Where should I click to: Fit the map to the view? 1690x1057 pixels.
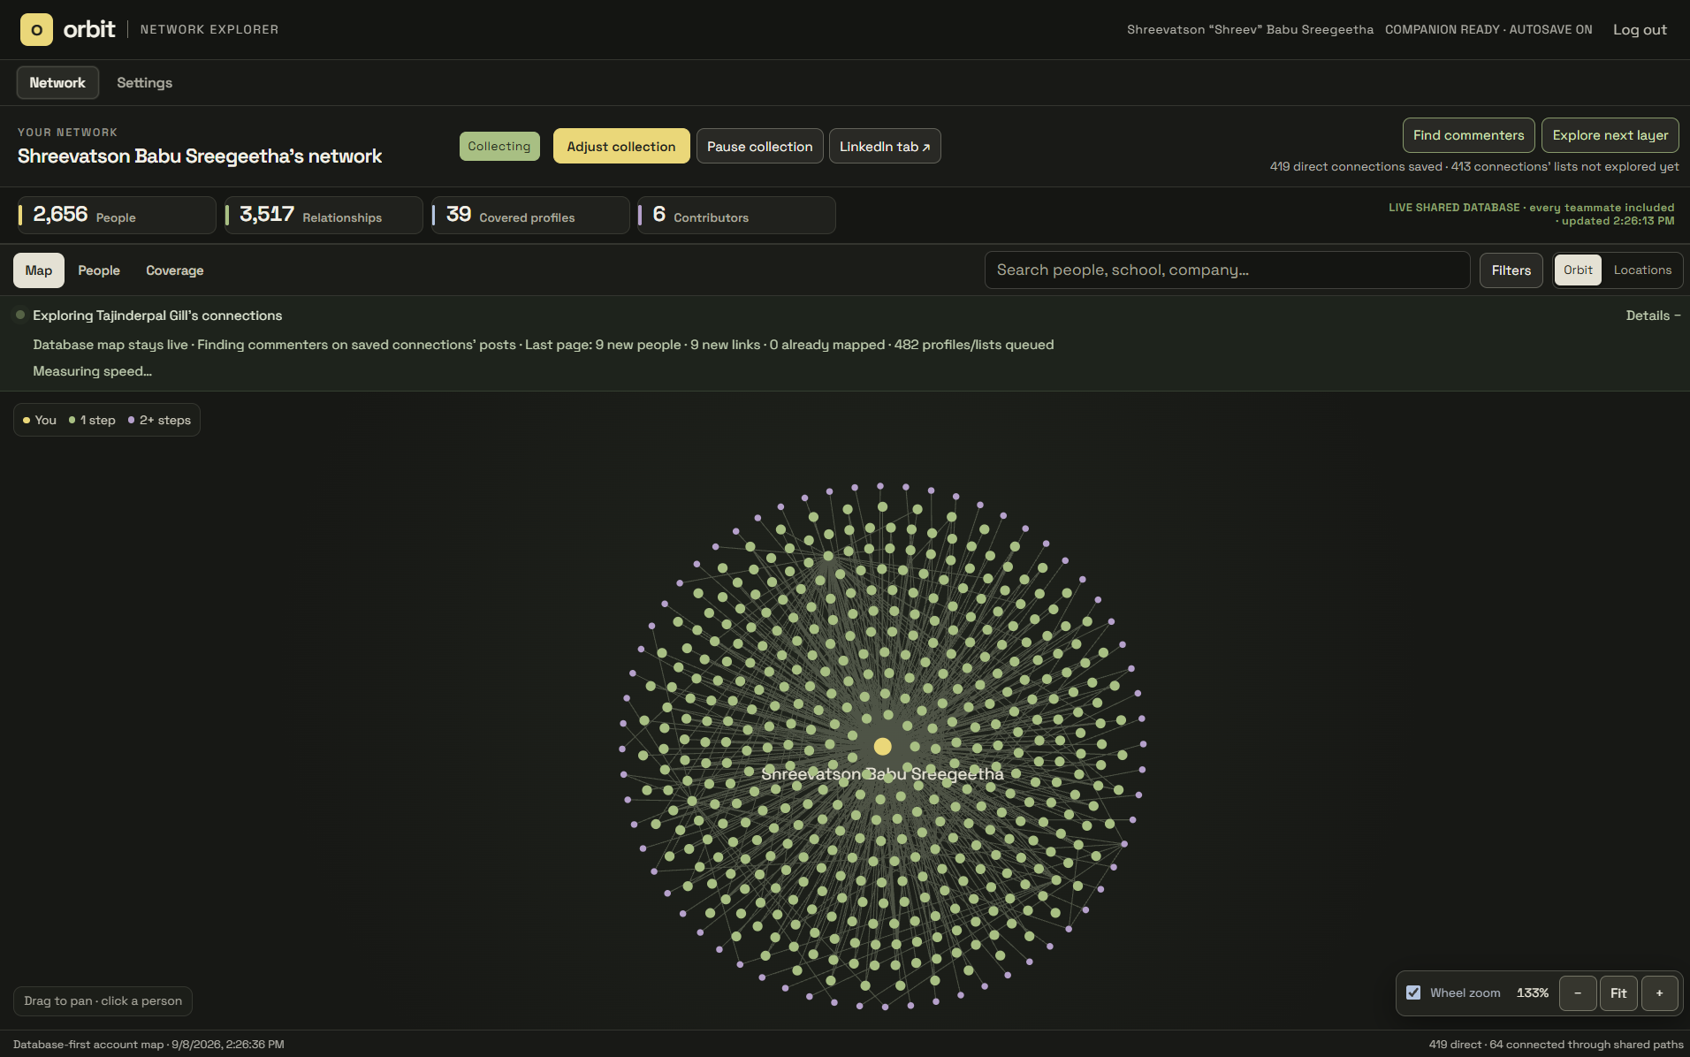[x=1618, y=992]
